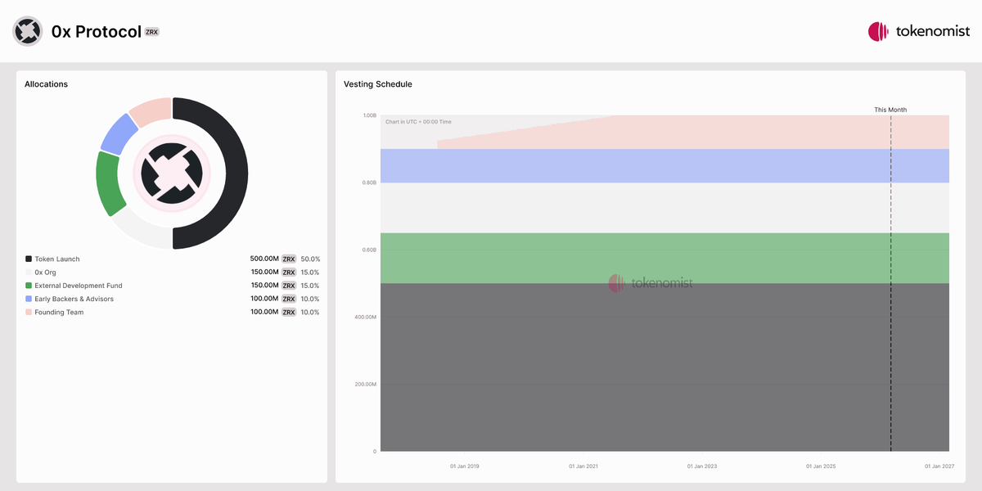The width and height of the screenshot is (982, 491).
Task: Toggle the Early Backers & Advisors legend entry
Action: (x=74, y=300)
